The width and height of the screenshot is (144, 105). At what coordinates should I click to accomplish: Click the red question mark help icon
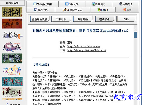tap(125, 10)
